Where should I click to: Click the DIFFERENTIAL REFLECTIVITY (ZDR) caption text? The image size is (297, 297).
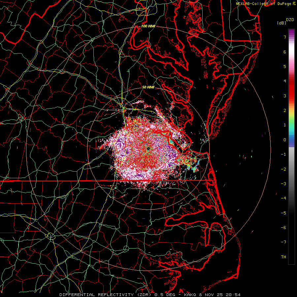[106, 295]
